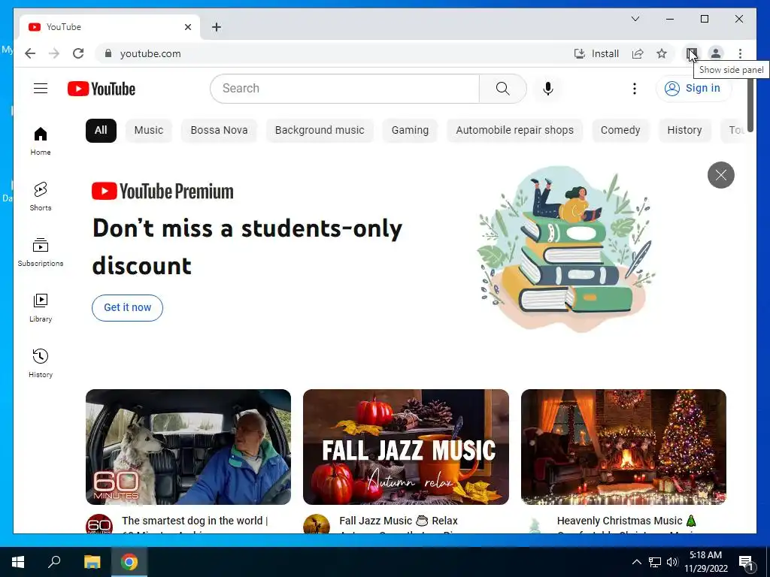Dismiss the YouTube Premium banner
770x577 pixels.
coord(720,174)
